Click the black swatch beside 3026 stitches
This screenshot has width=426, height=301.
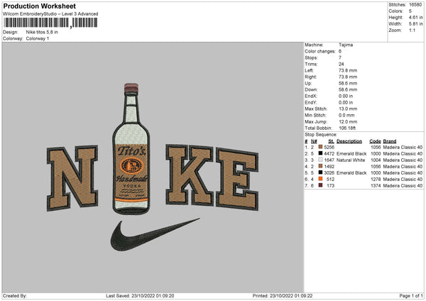pos(320,173)
